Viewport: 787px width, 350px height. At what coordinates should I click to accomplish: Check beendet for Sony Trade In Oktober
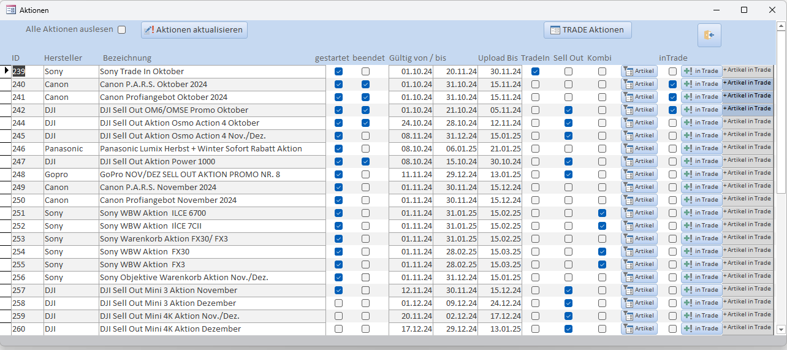(365, 71)
